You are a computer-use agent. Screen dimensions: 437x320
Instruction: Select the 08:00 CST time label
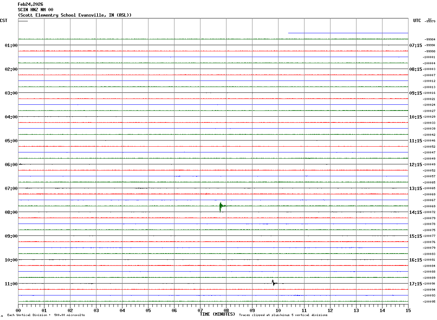pos(11,212)
